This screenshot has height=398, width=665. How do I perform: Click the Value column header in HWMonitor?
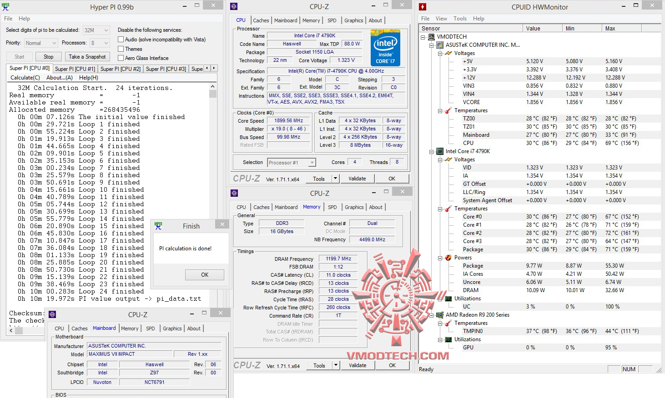click(542, 28)
